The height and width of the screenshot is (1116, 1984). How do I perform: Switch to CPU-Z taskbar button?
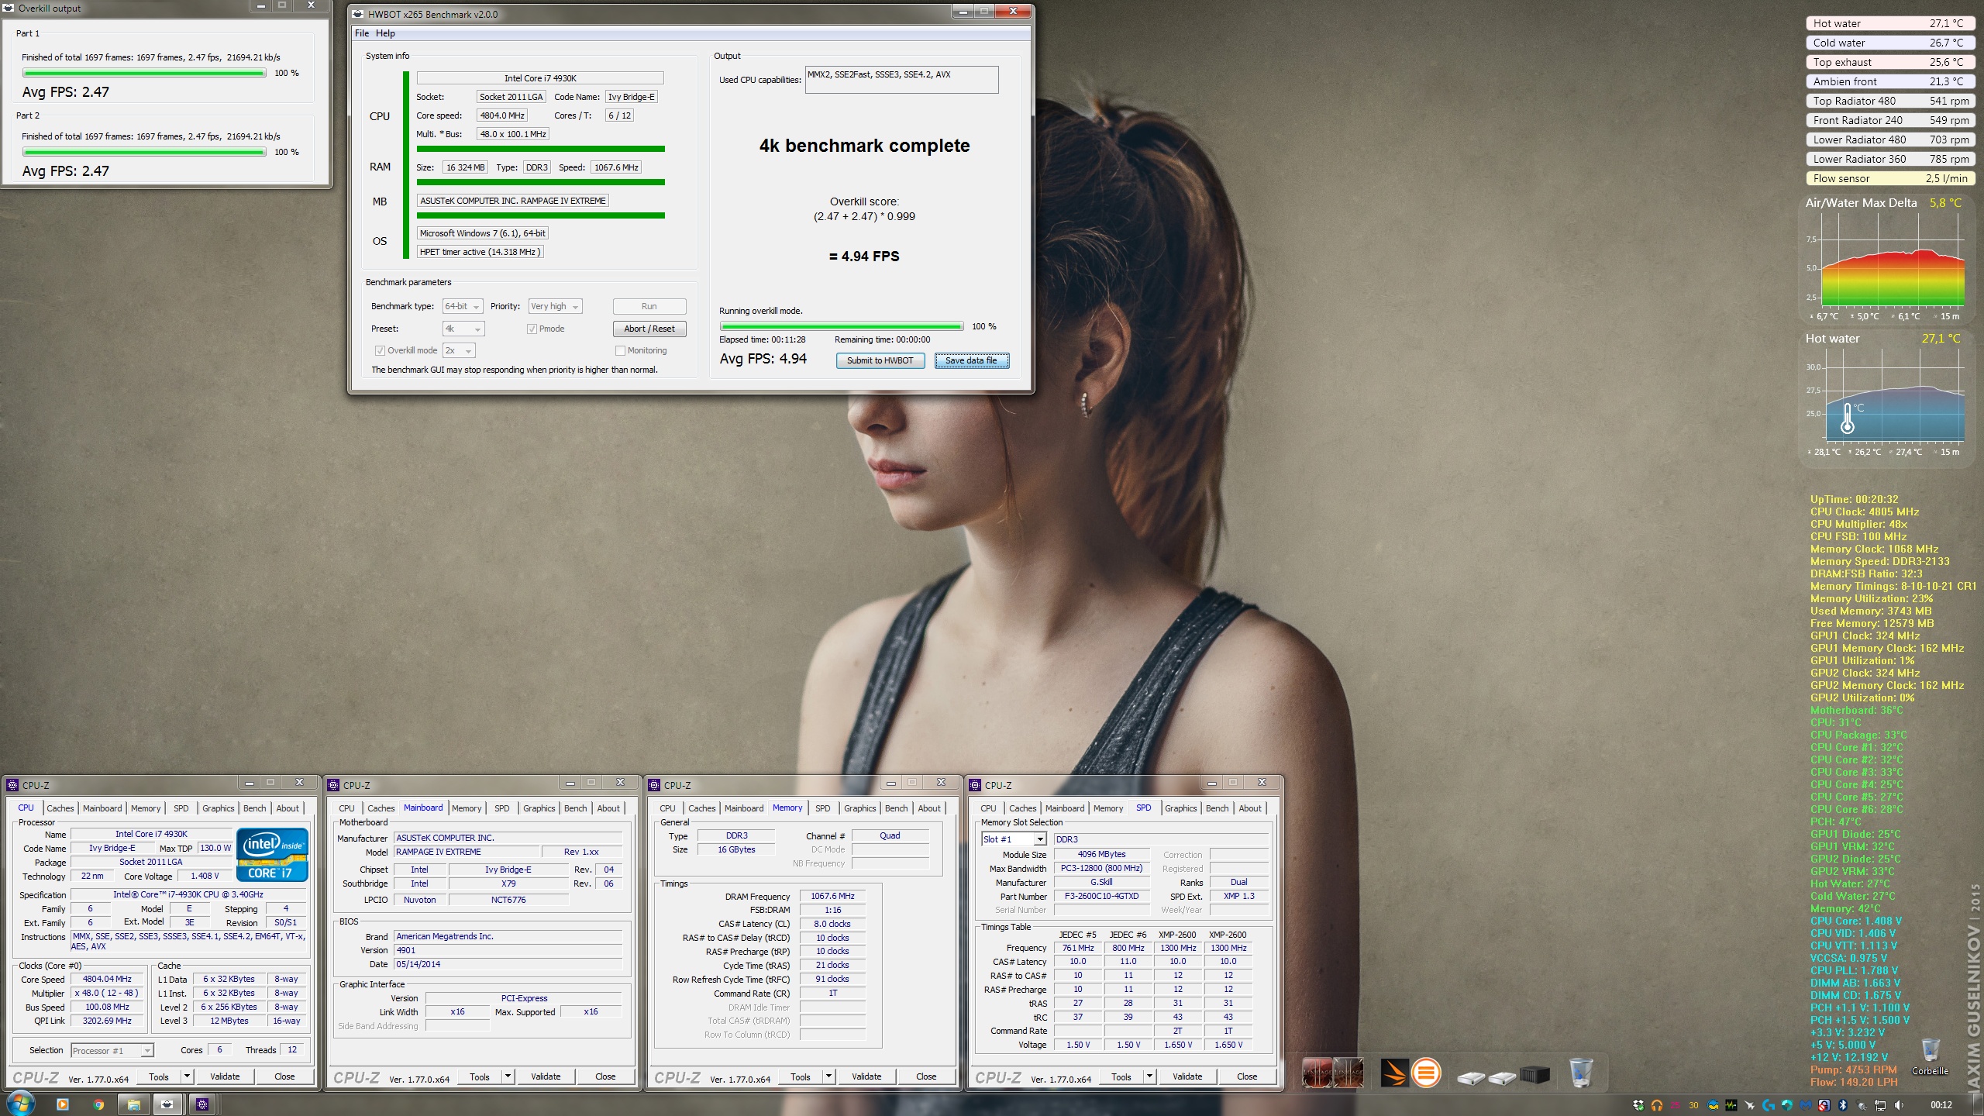202,1104
